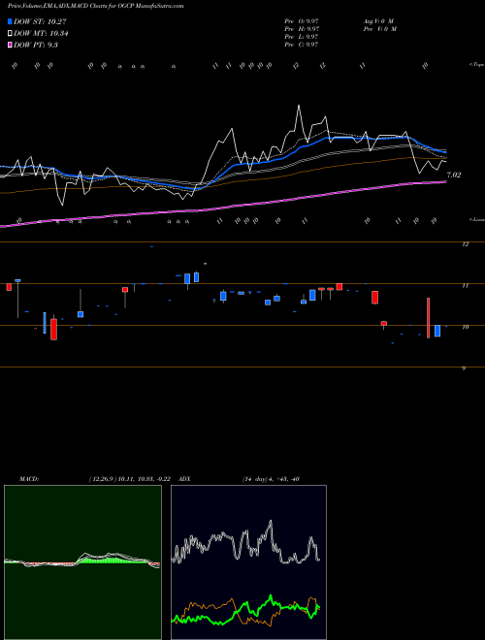The height and width of the screenshot is (640, 485).
Task: Click the last blue candlestick at right
Action: (437, 331)
